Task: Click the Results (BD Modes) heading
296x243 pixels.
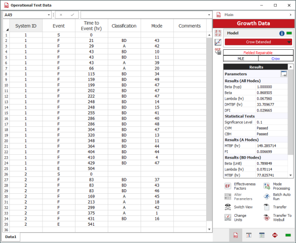Action: click(243, 158)
